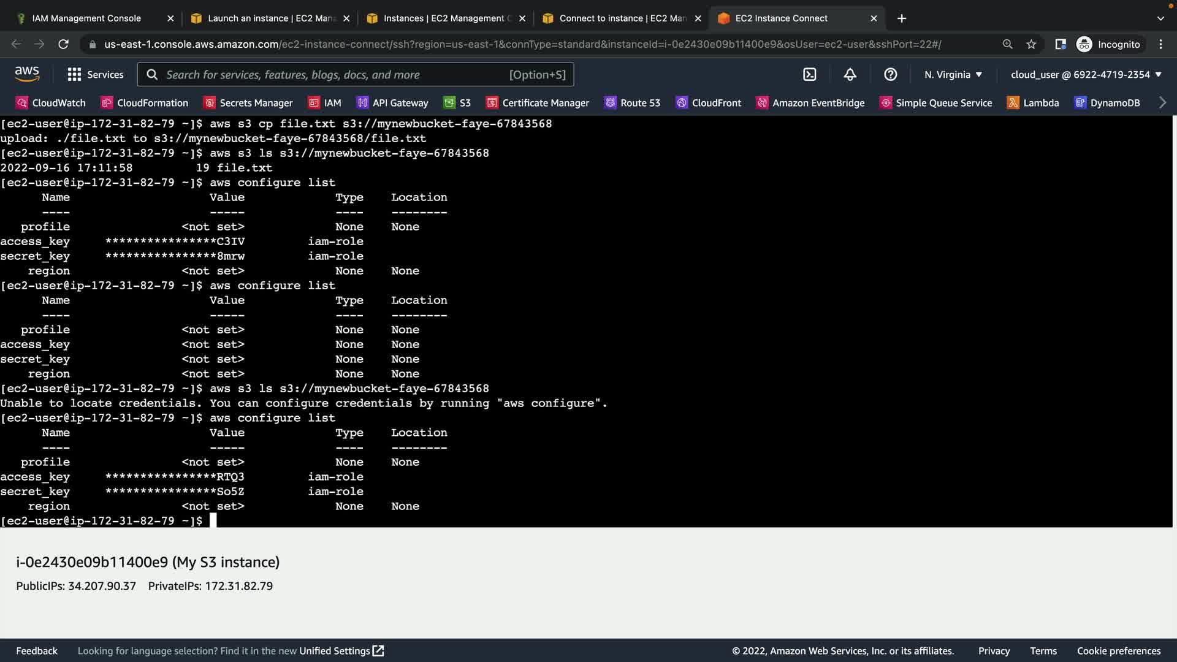The height and width of the screenshot is (662, 1177).
Task: Open the Route 53 bookmark shortcut
Action: click(632, 103)
